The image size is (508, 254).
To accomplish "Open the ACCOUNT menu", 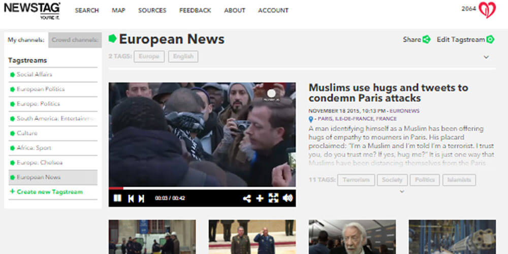I will 273,10.
